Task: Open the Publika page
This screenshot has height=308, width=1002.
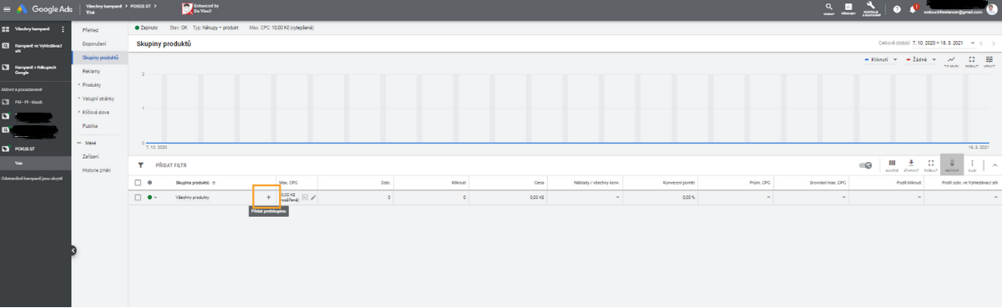Action: pos(90,125)
